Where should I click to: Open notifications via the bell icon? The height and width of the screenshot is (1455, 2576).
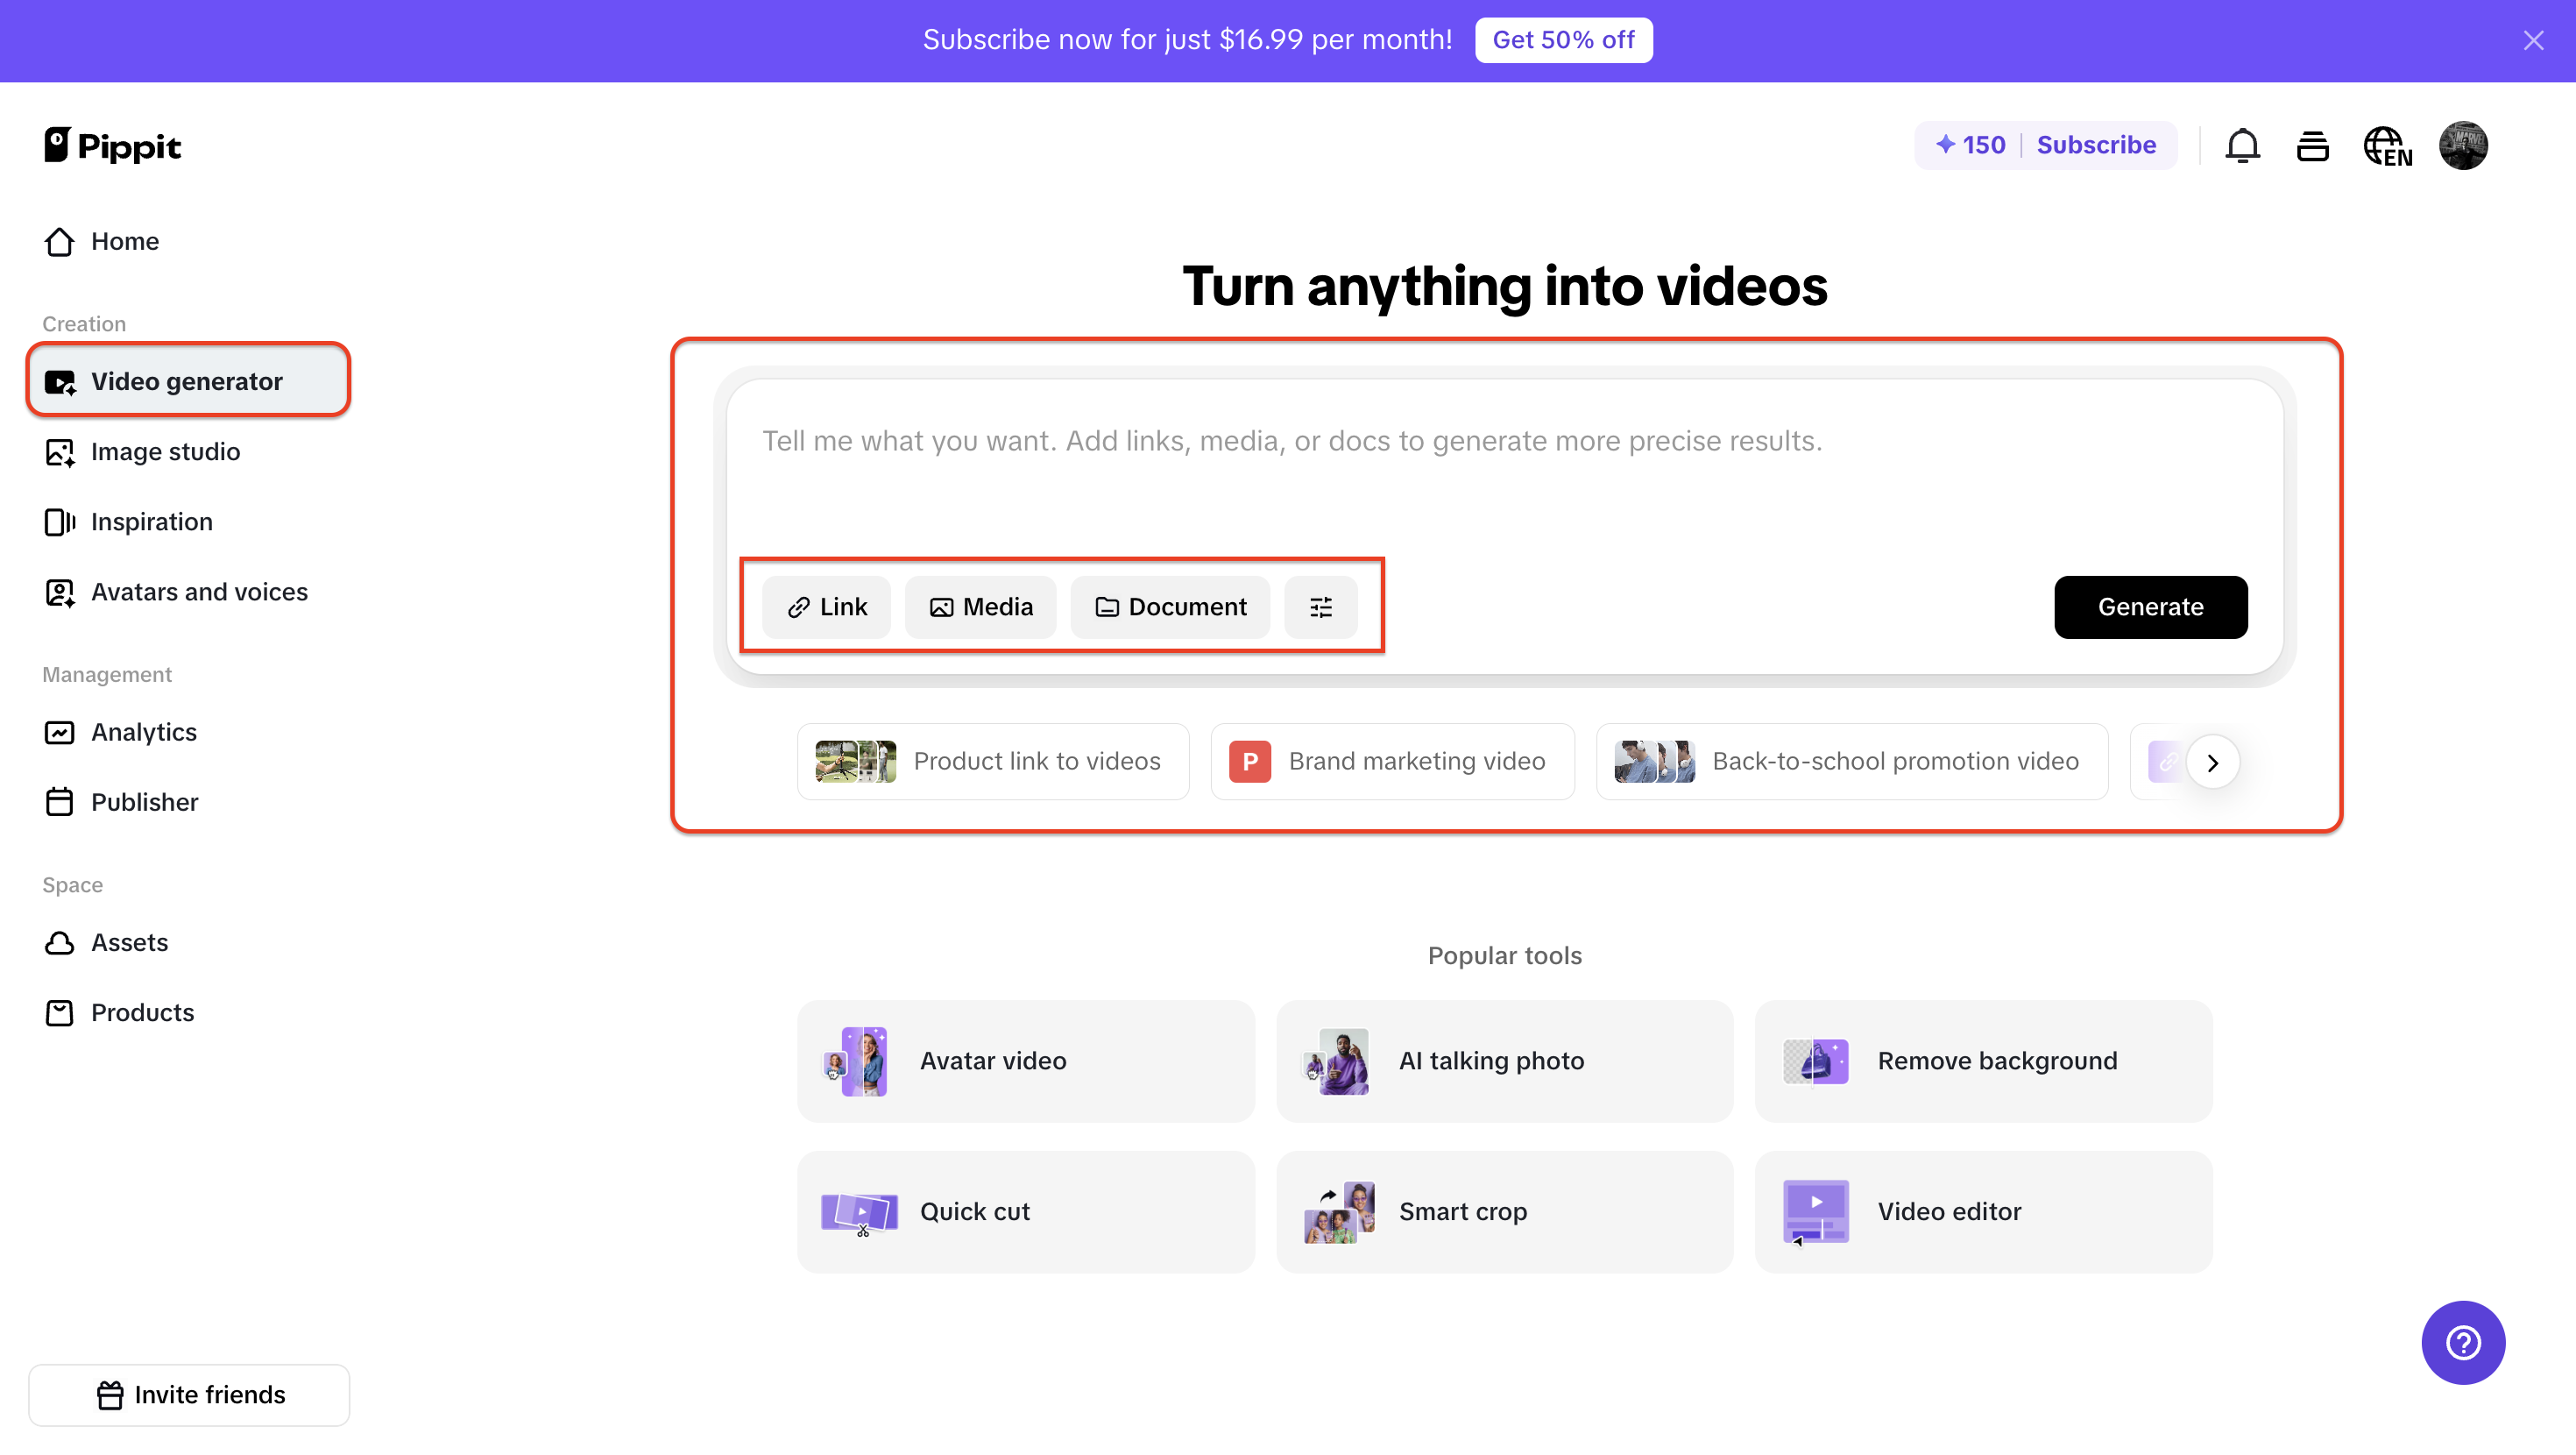pos(2243,145)
